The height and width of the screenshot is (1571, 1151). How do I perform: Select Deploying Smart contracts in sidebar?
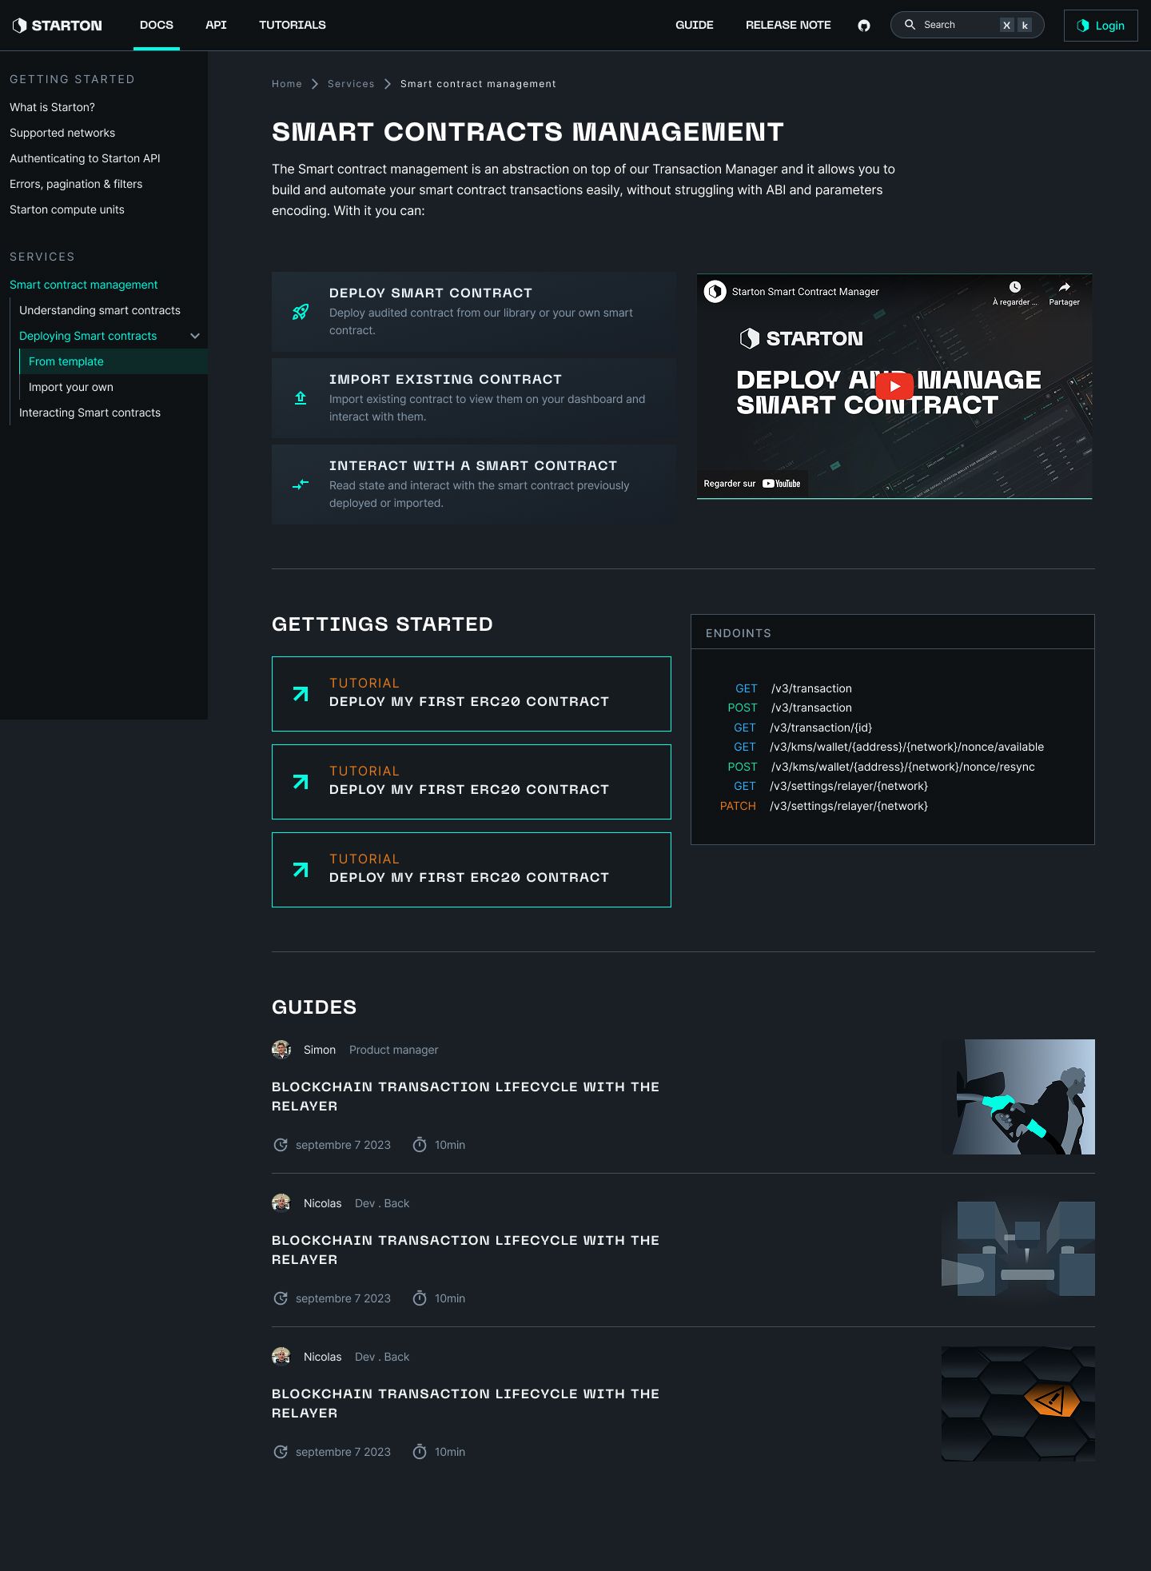pos(88,336)
